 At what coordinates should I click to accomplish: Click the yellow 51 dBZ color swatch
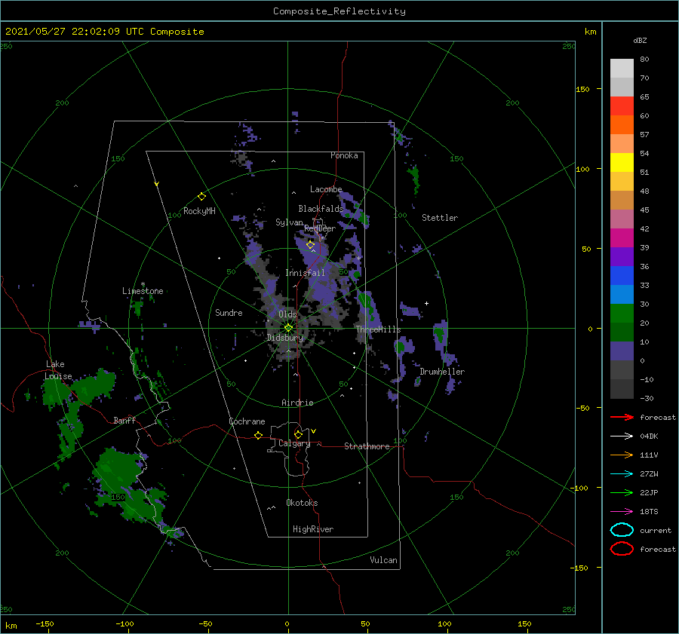[622, 162]
